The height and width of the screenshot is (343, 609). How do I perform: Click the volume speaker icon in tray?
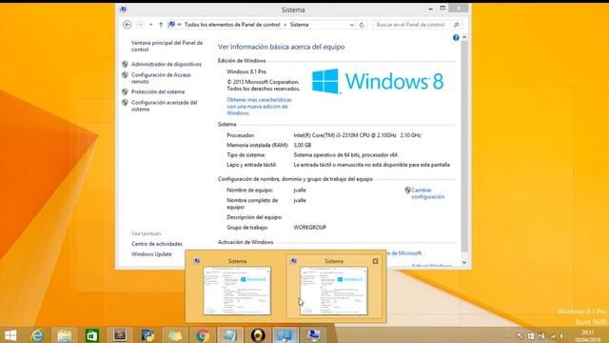point(561,336)
